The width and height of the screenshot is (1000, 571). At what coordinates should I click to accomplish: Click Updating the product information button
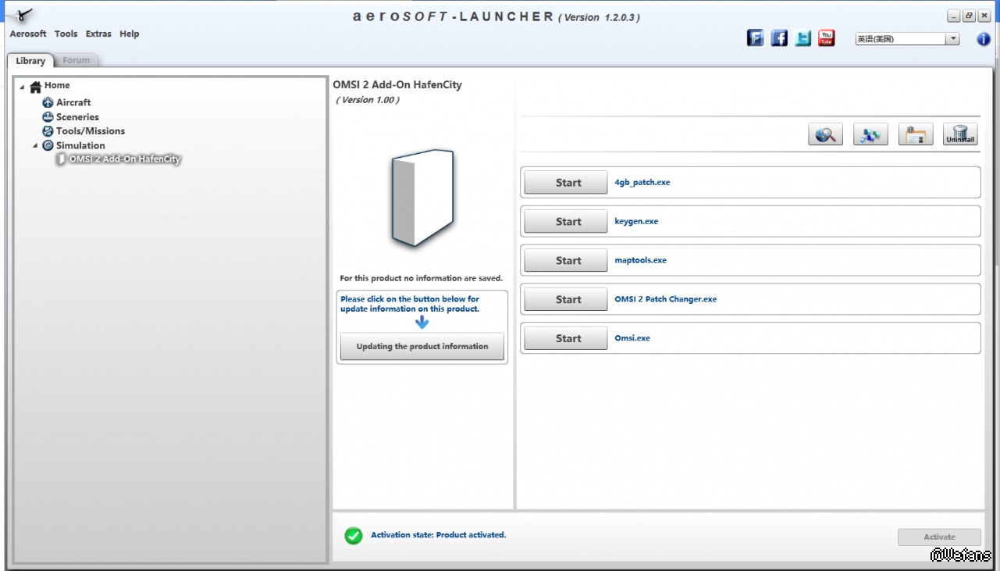tap(422, 347)
